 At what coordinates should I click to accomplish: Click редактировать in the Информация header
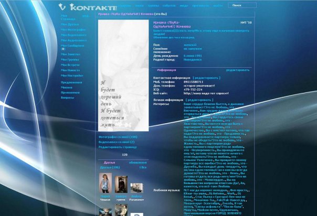(238, 70)
